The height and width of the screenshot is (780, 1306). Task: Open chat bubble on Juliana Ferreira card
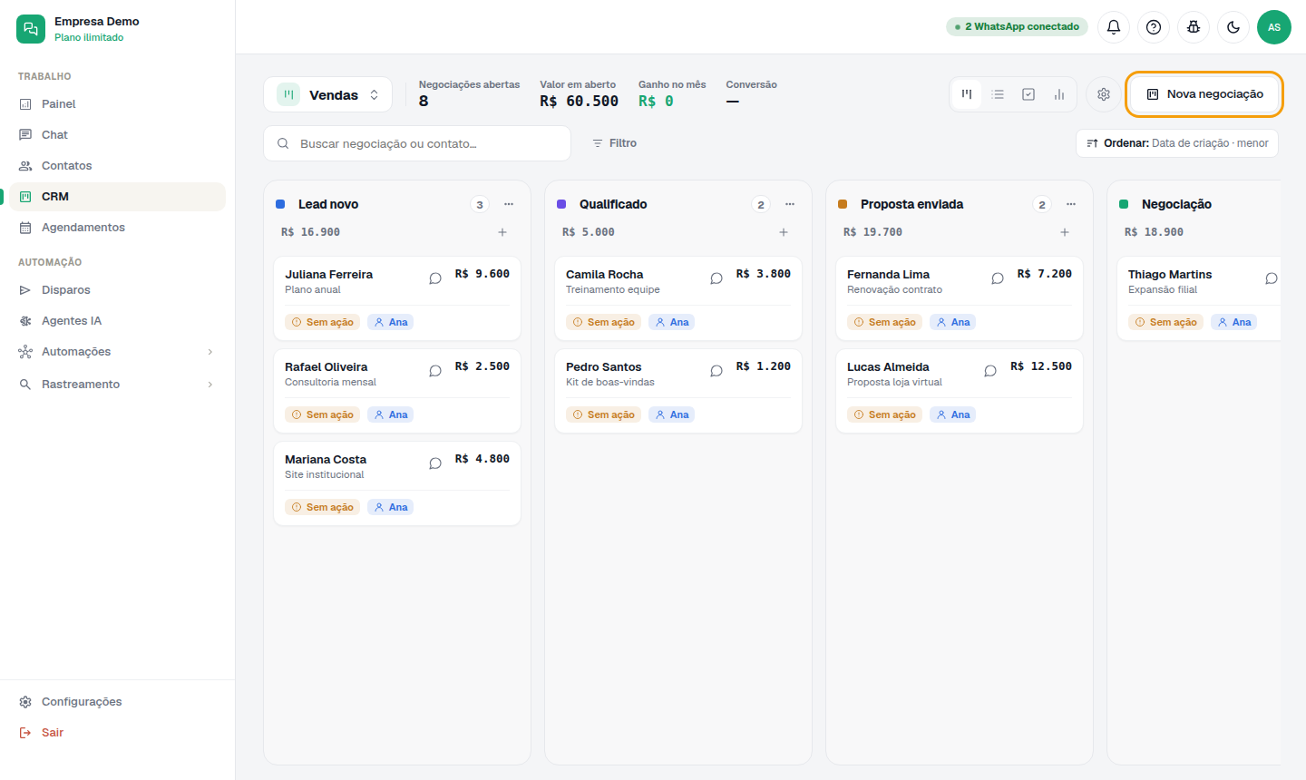[x=435, y=278]
